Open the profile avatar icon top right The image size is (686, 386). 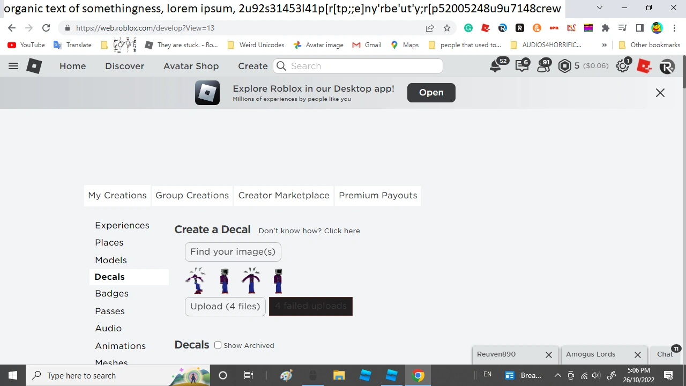(666, 66)
